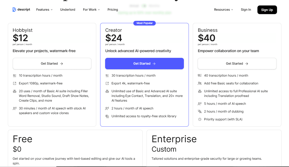This screenshot has height=167, width=289.
Task: Click the export watermark-free icon under Hobbyist
Action: pos(15,83)
